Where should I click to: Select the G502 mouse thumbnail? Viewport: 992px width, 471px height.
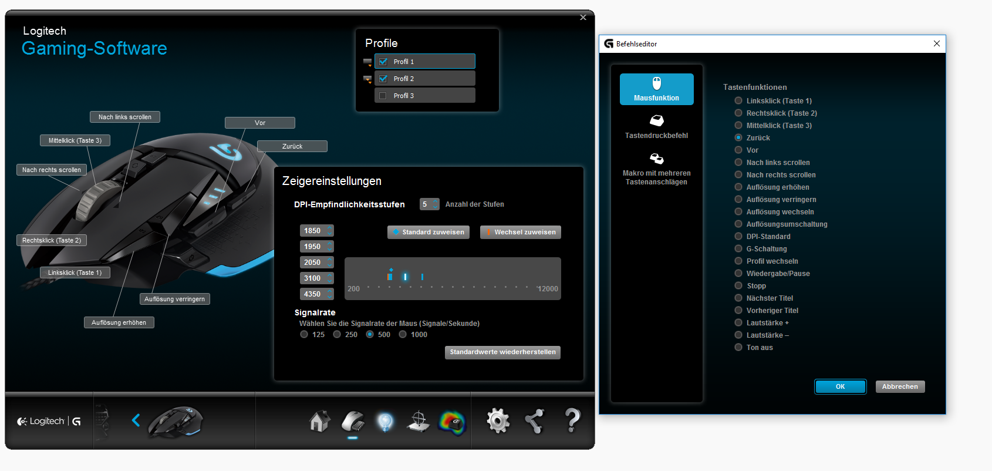coord(175,422)
